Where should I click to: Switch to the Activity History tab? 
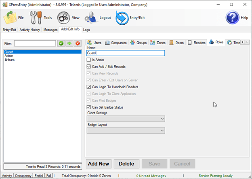30,30
